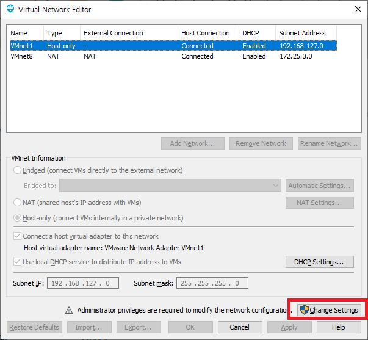Open the Bridged to dropdown

click(x=170, y=186)
